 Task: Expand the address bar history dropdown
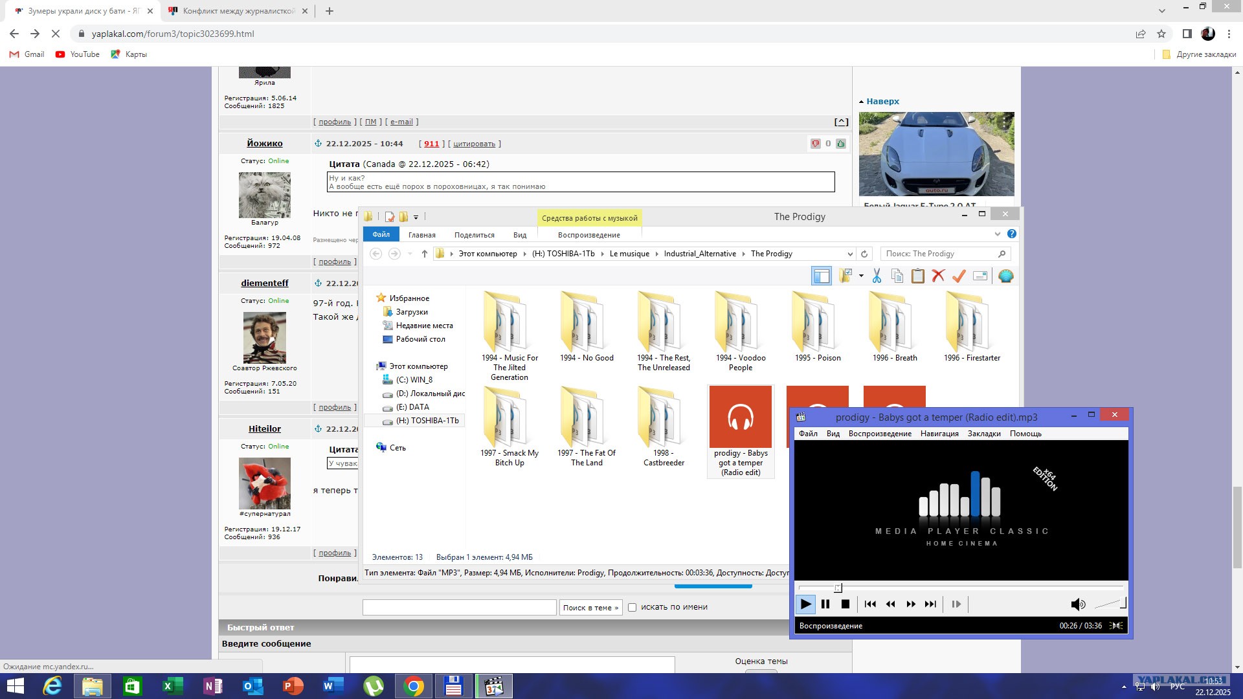tap(849, 254)
